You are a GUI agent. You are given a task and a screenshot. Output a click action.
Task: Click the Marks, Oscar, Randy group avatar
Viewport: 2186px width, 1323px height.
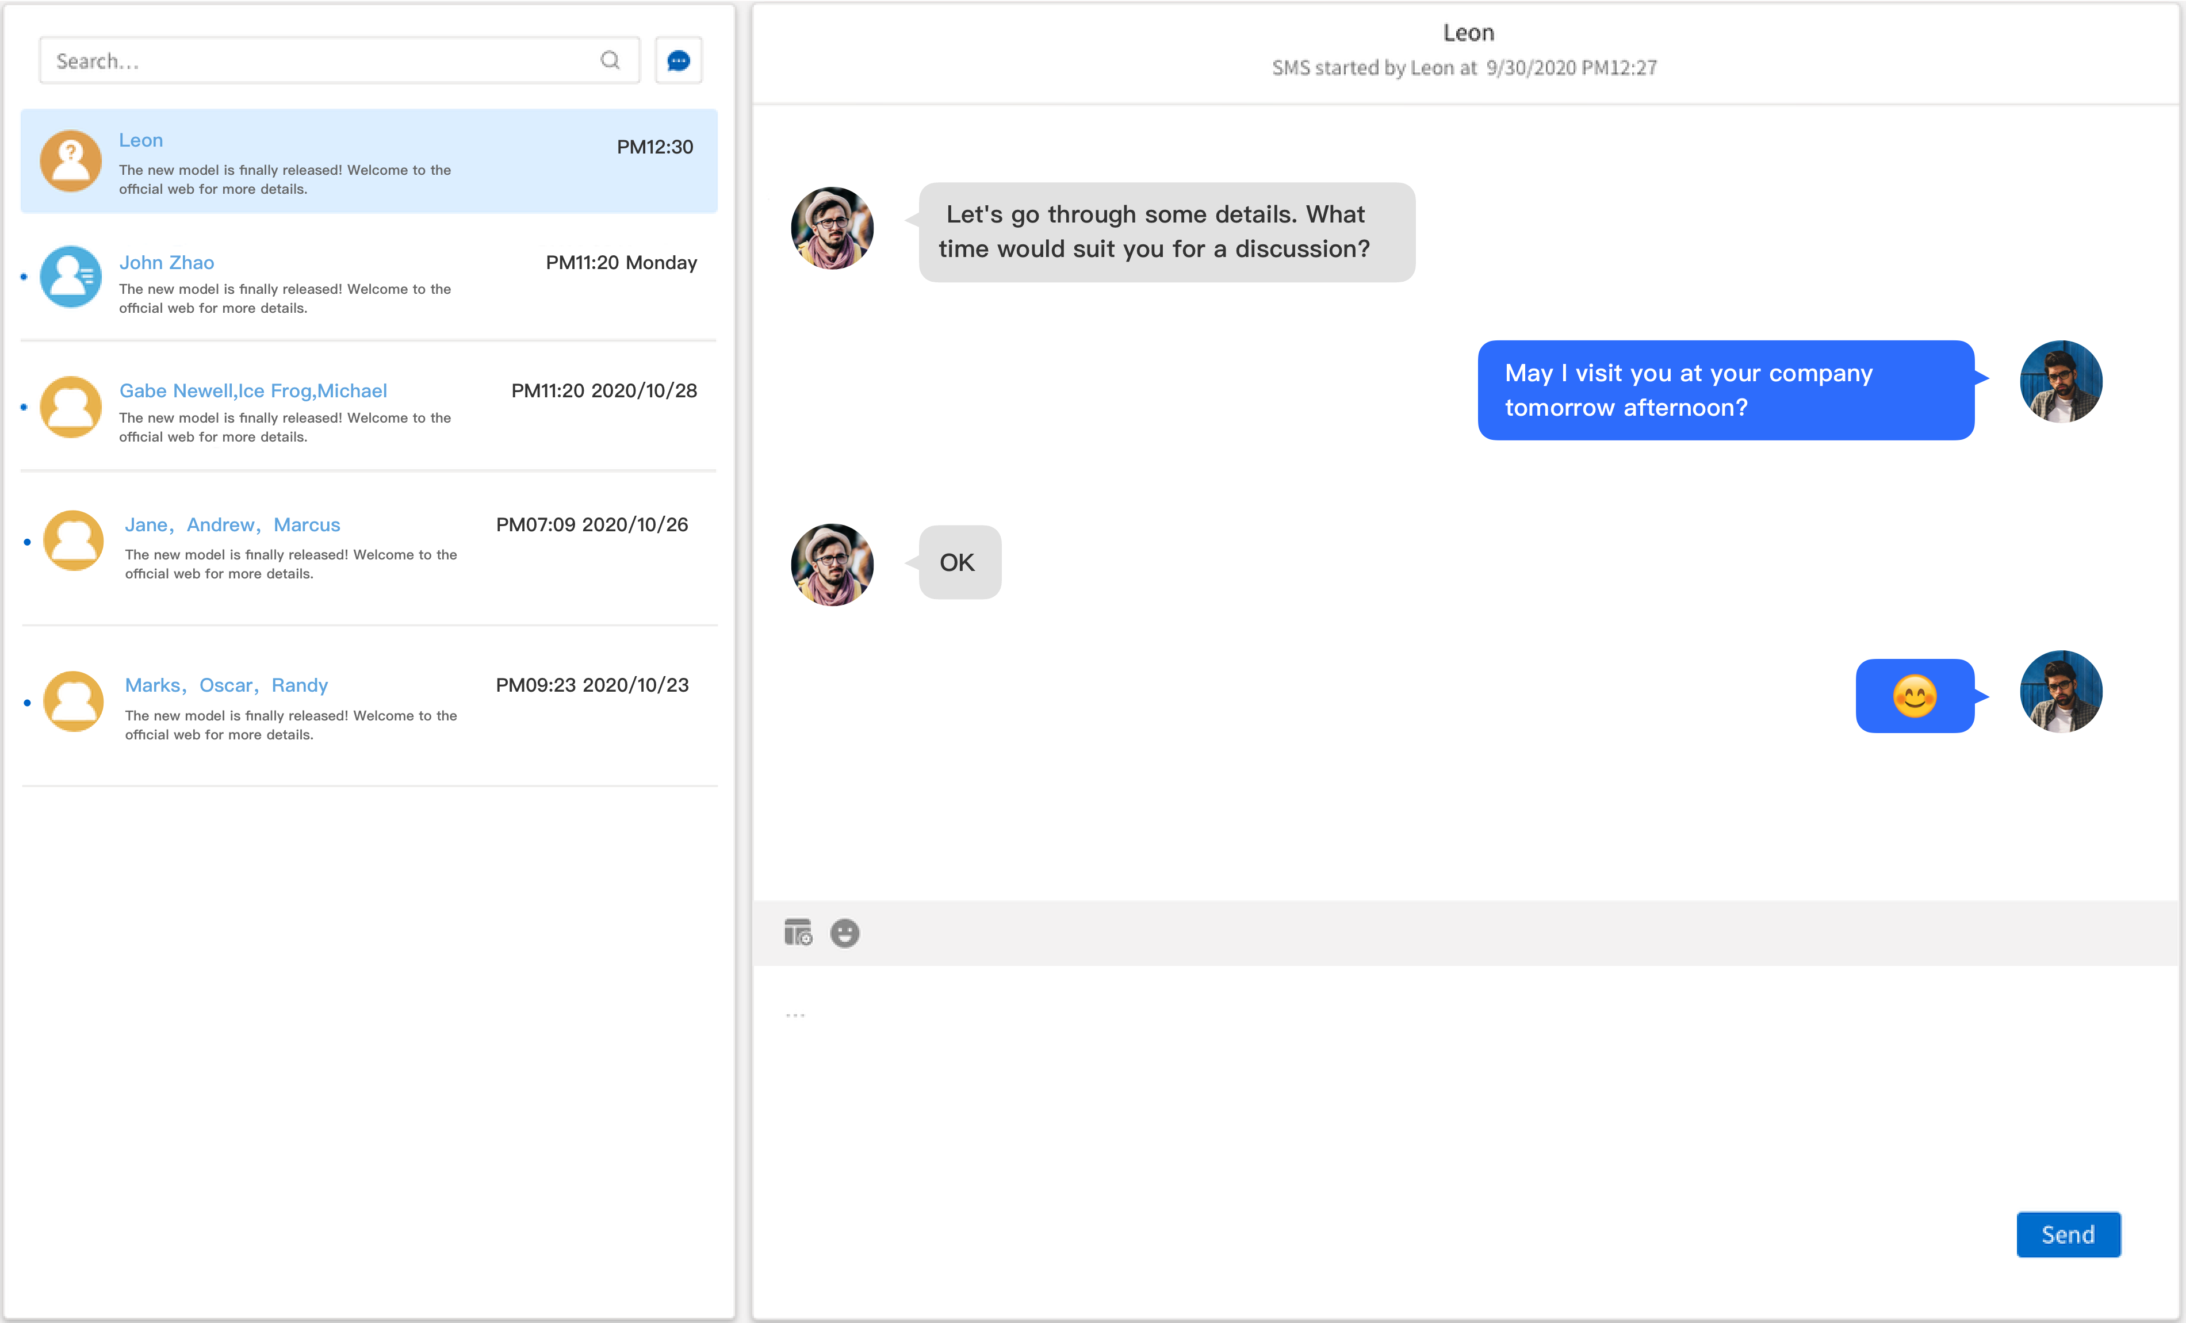coord(74,701)
